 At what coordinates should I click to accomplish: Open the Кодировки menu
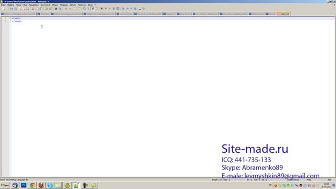click(34, 5)
